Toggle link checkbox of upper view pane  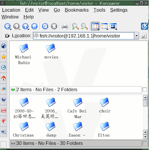[x=144, y=90]
